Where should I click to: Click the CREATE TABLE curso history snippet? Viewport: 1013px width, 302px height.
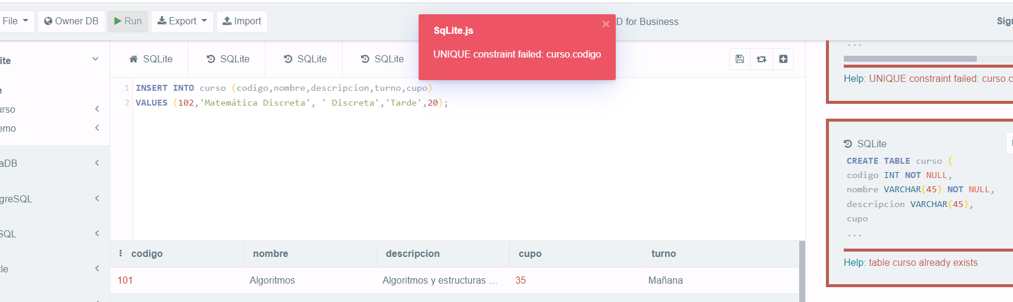coord(920,197)
